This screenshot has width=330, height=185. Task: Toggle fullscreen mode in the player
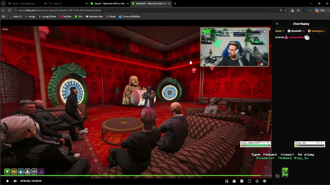[249, 181]
